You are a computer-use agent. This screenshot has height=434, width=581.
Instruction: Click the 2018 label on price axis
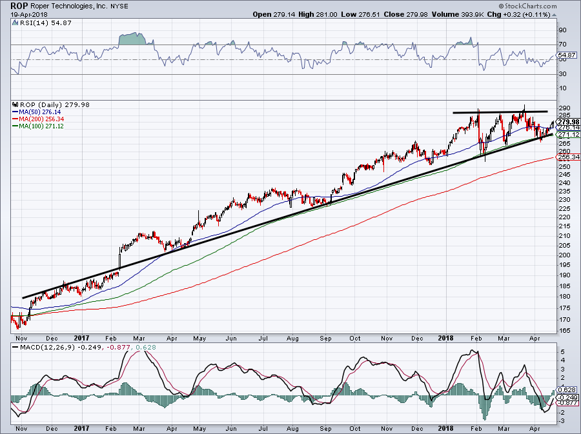445,338
